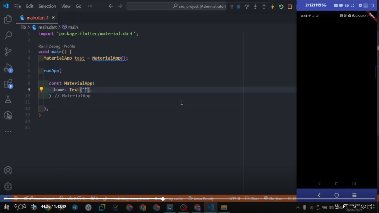Toggle fullscreen in phone mirror title bar
This screenshot has height=213, width=379.
[352, 5]
